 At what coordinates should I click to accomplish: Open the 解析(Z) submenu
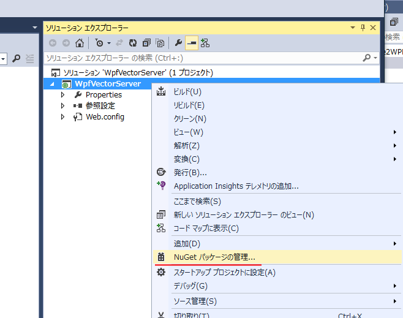[277, 145]
